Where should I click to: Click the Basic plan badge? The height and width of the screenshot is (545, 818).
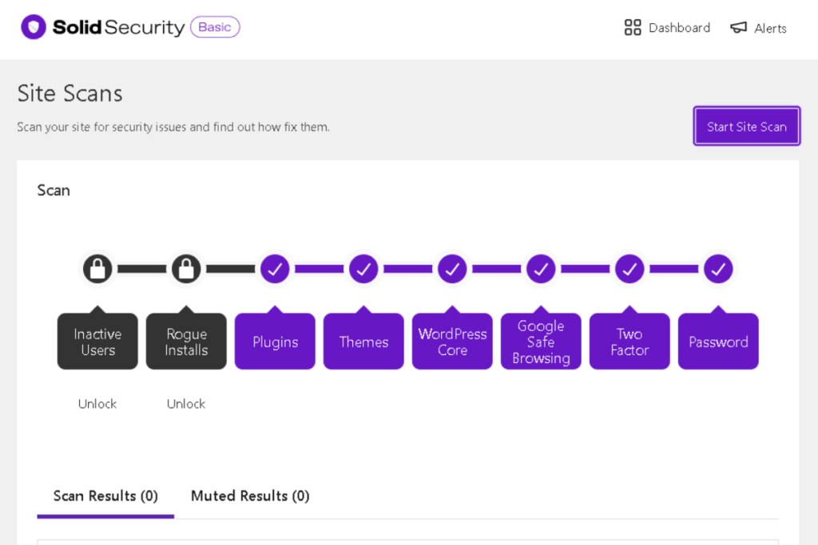tap(214, 26)
